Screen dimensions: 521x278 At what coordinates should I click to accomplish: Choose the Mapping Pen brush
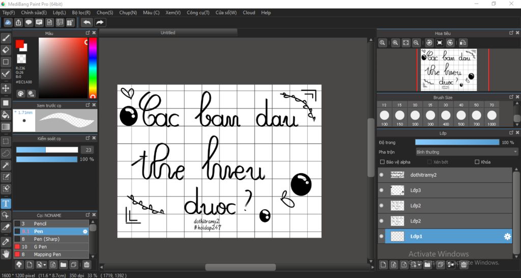pos(51,255)
